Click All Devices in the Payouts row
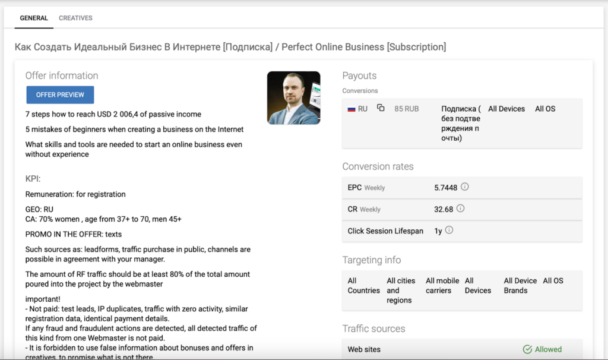The height and width of the screenshot is (360, 608). 506,109
